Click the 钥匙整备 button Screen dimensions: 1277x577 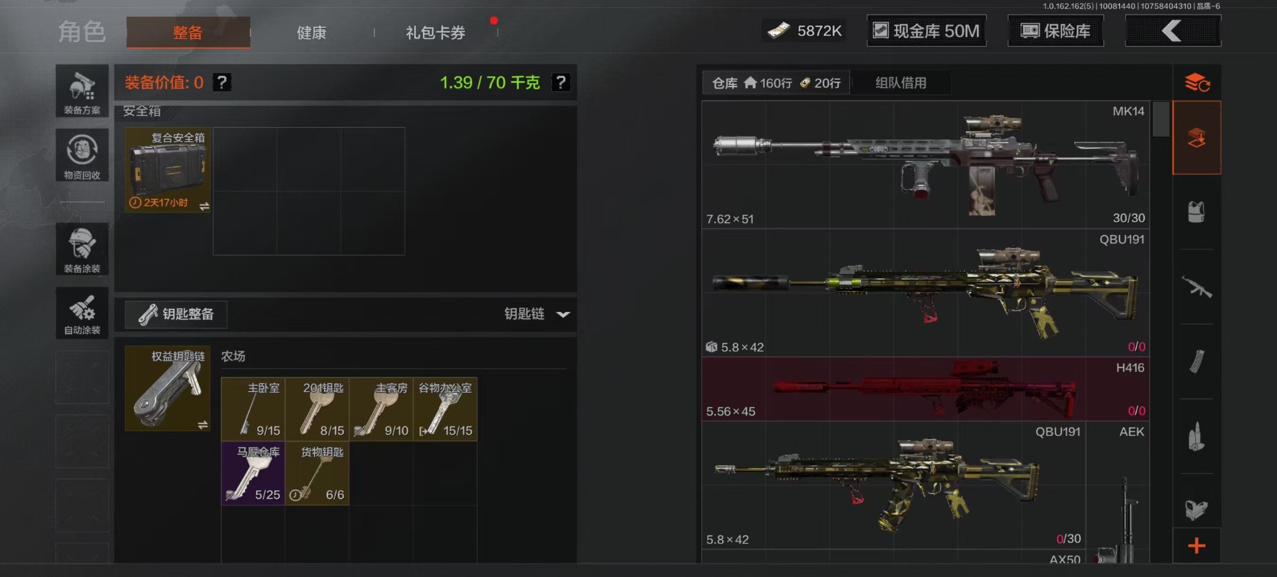[x=176, y=314]
